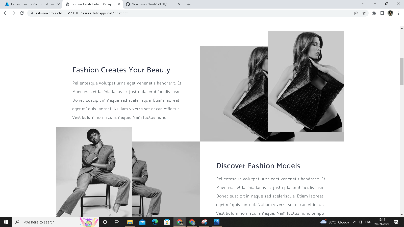This screenshot has height=227, width=404.
Task: Click the browser profile avatar
Action: [390, 13]
